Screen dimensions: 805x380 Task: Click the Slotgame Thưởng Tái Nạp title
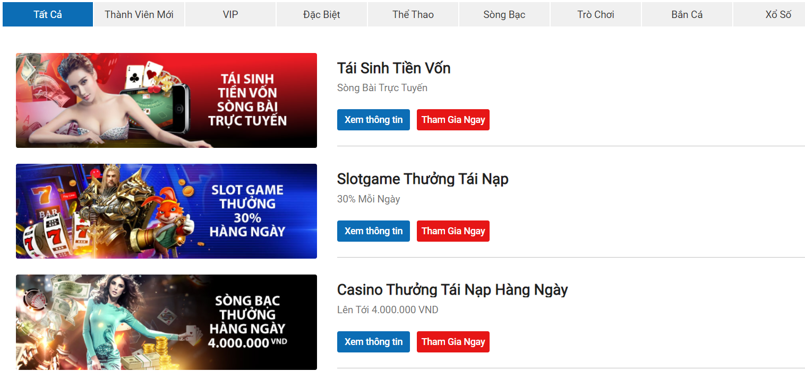coord(423,179)
